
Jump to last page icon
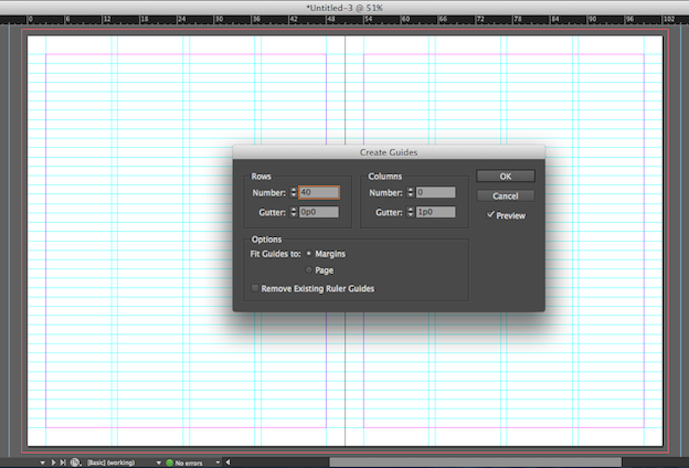(62, 463)
